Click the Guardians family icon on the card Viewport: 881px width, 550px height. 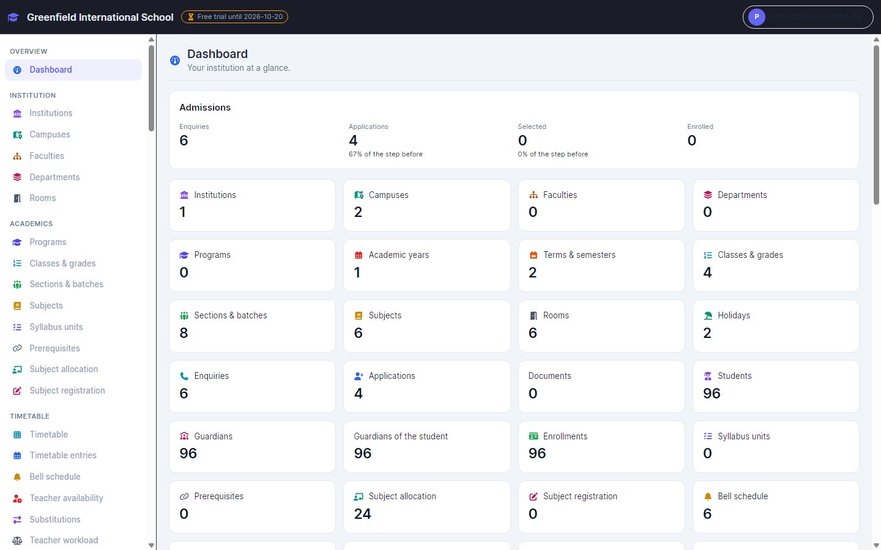click(x=184, y=436)
